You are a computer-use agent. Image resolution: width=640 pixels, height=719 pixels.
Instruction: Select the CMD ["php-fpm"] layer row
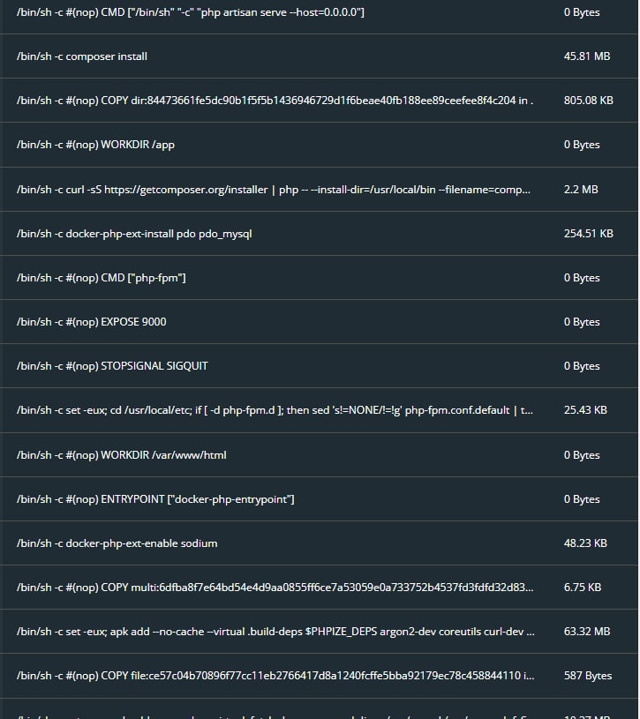tap(102, 278)
